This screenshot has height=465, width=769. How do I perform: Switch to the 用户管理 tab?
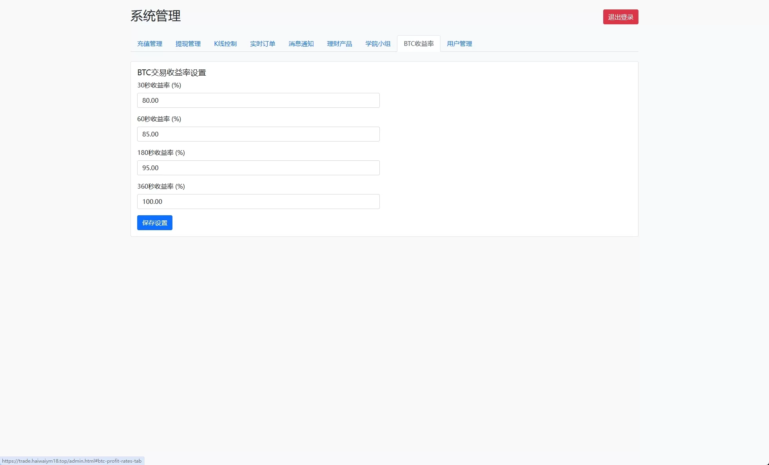coord(459,44)
